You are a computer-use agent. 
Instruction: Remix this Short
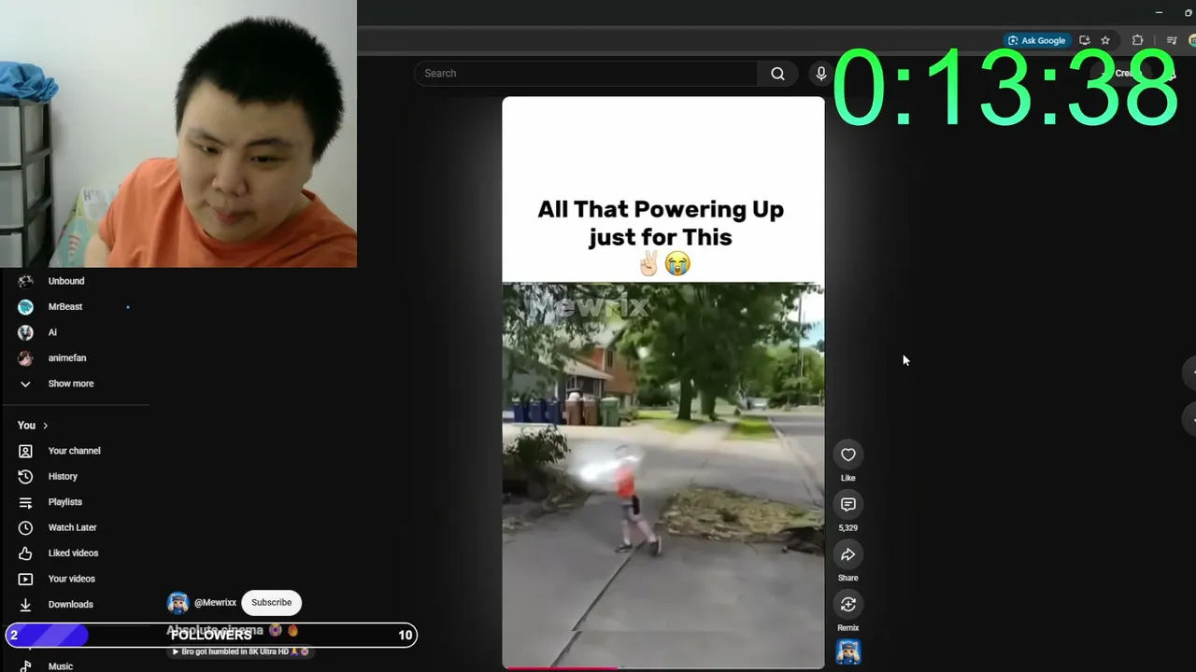(847, 605)
